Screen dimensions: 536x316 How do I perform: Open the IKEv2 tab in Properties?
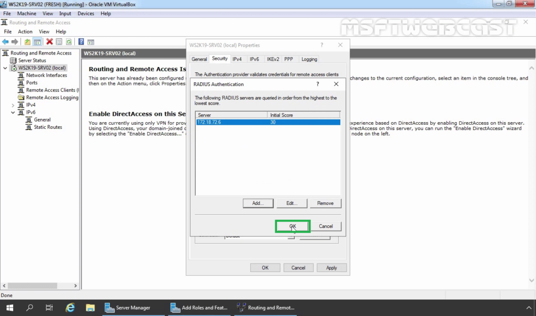[273, 59]
